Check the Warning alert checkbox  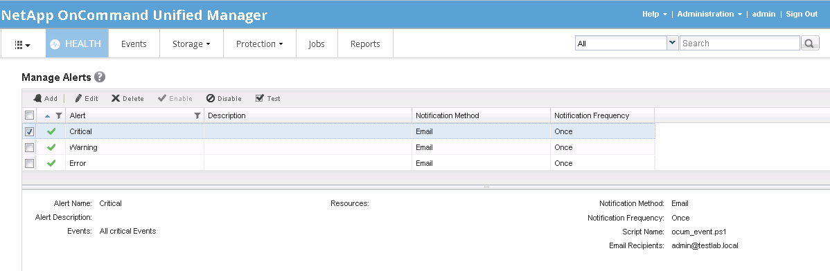click(30, 147)
